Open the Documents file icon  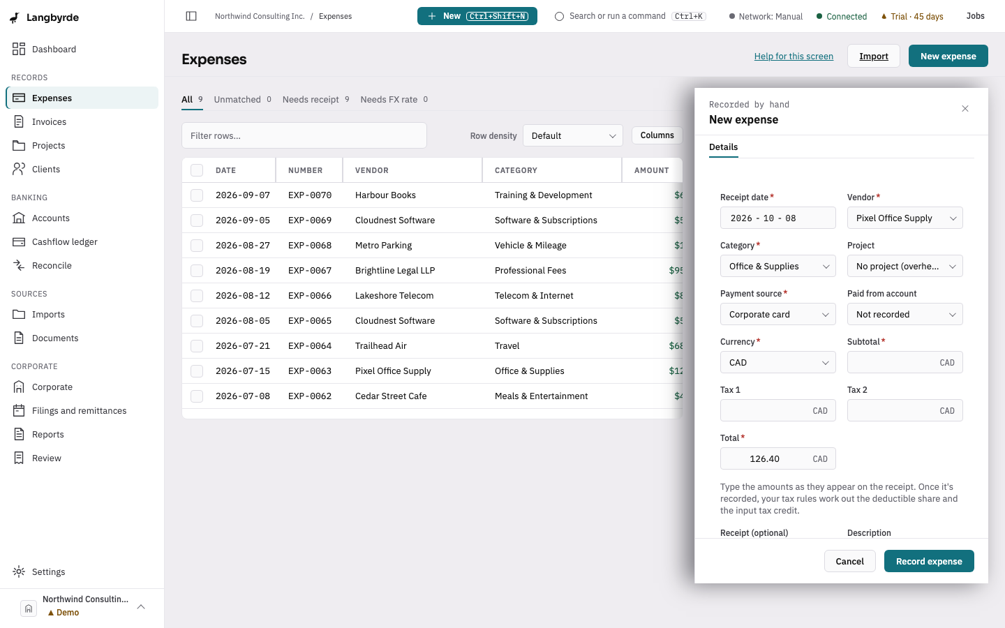pos(19,338)
